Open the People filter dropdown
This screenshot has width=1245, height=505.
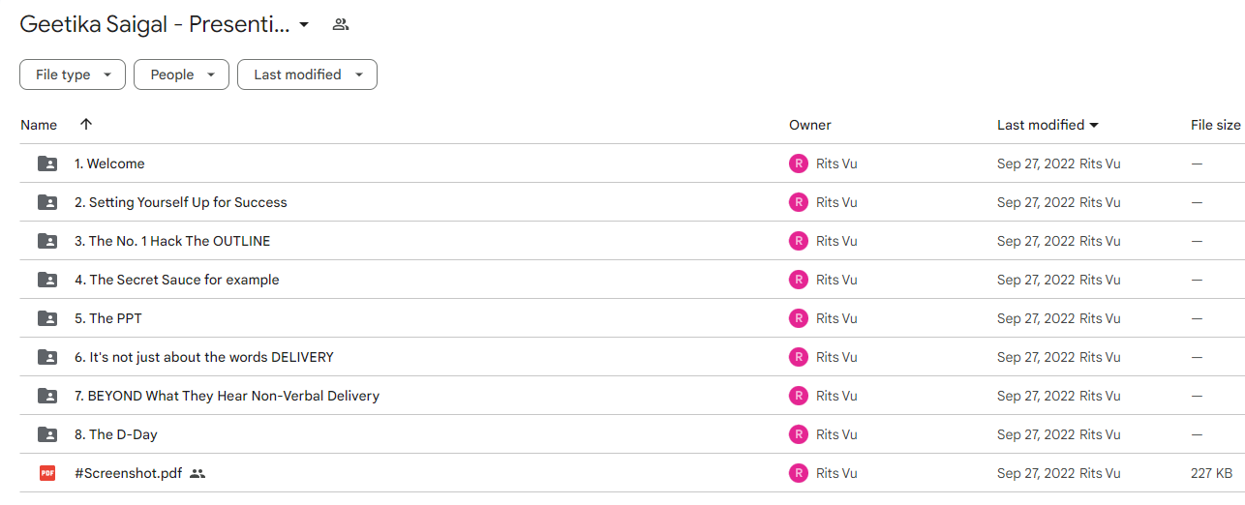pyautogui.click(x=181, y=74)
